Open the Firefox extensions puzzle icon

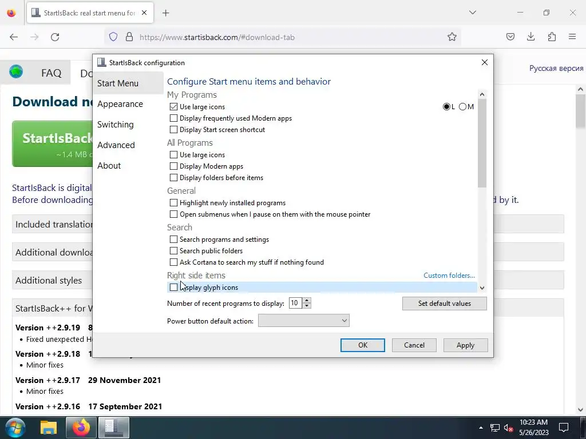pos(552,37)
